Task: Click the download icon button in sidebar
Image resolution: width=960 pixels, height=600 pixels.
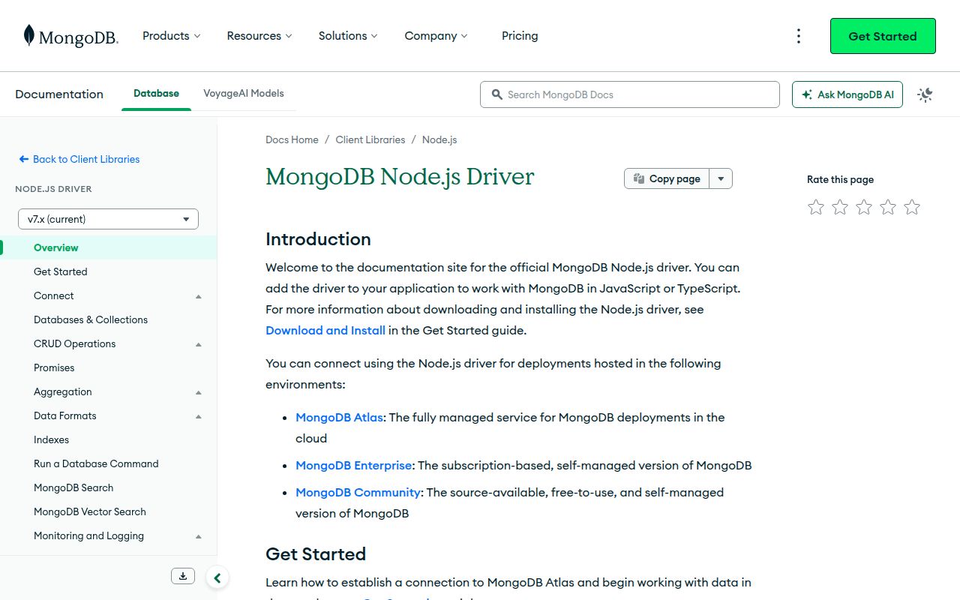Action: pyautogui.click(x=183, y=576)
